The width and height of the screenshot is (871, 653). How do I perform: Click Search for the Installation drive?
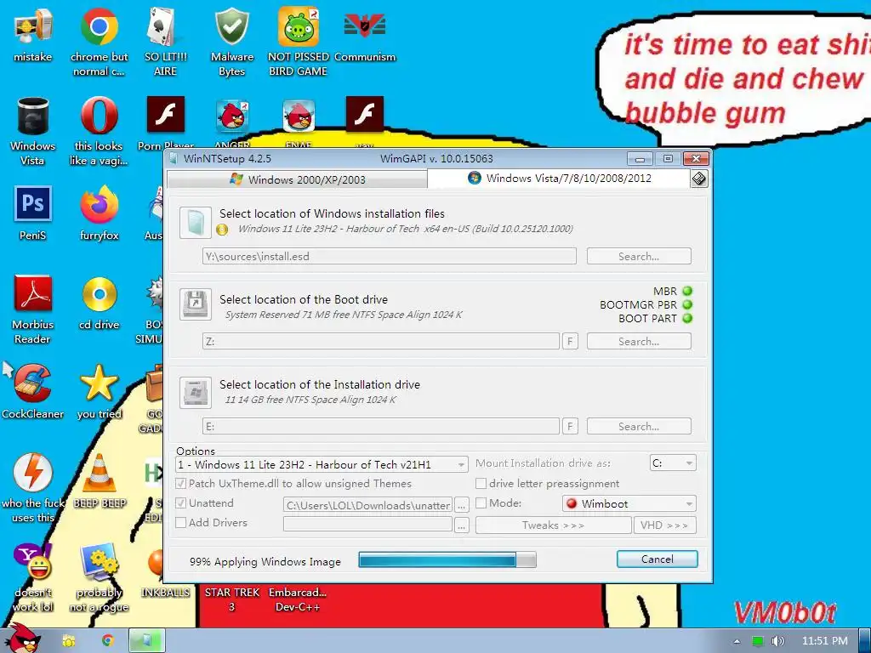pos(639,427)
